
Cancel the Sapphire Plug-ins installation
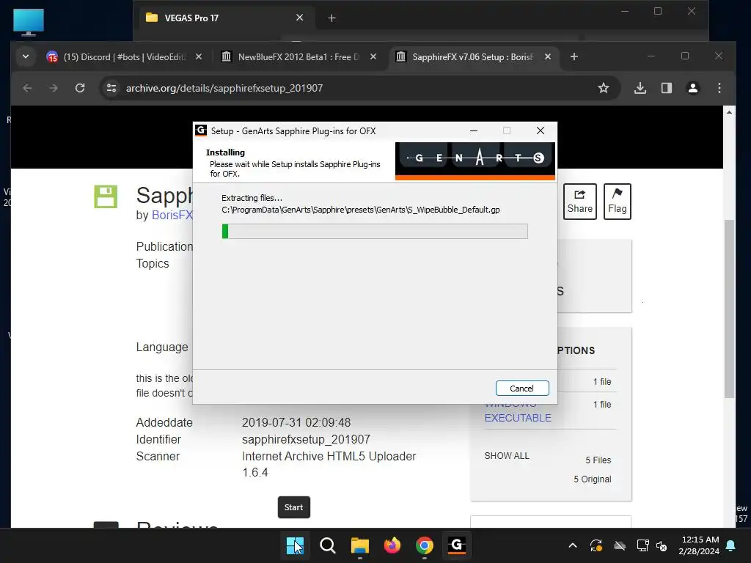click(522, 389)
